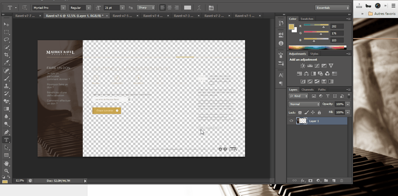Add Photo Filter adjustment
Image resolution: width=398 pixels, height=196 pixels.
coord(320,74)
